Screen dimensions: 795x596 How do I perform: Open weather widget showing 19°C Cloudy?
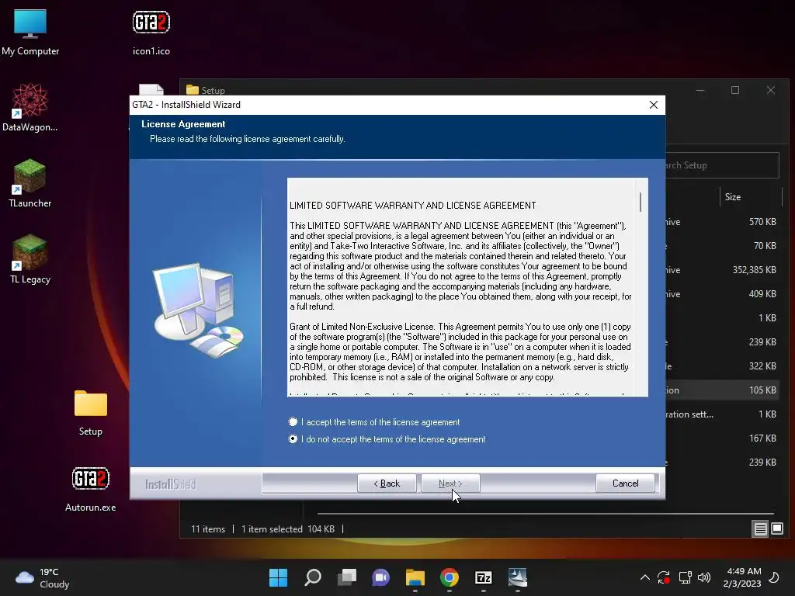pos(43,577)
